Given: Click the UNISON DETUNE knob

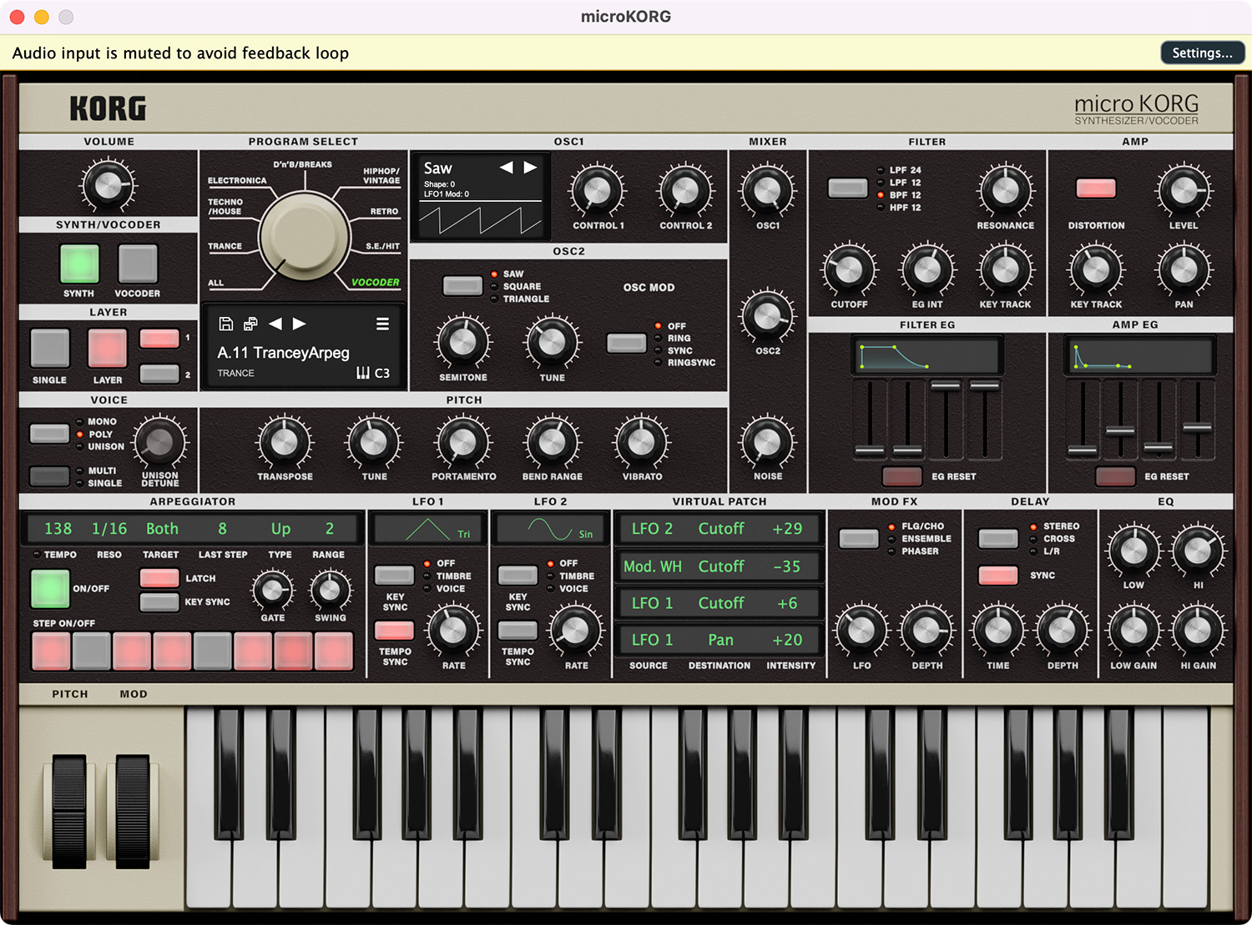Looking at the screenshot, I should [160, 442].
